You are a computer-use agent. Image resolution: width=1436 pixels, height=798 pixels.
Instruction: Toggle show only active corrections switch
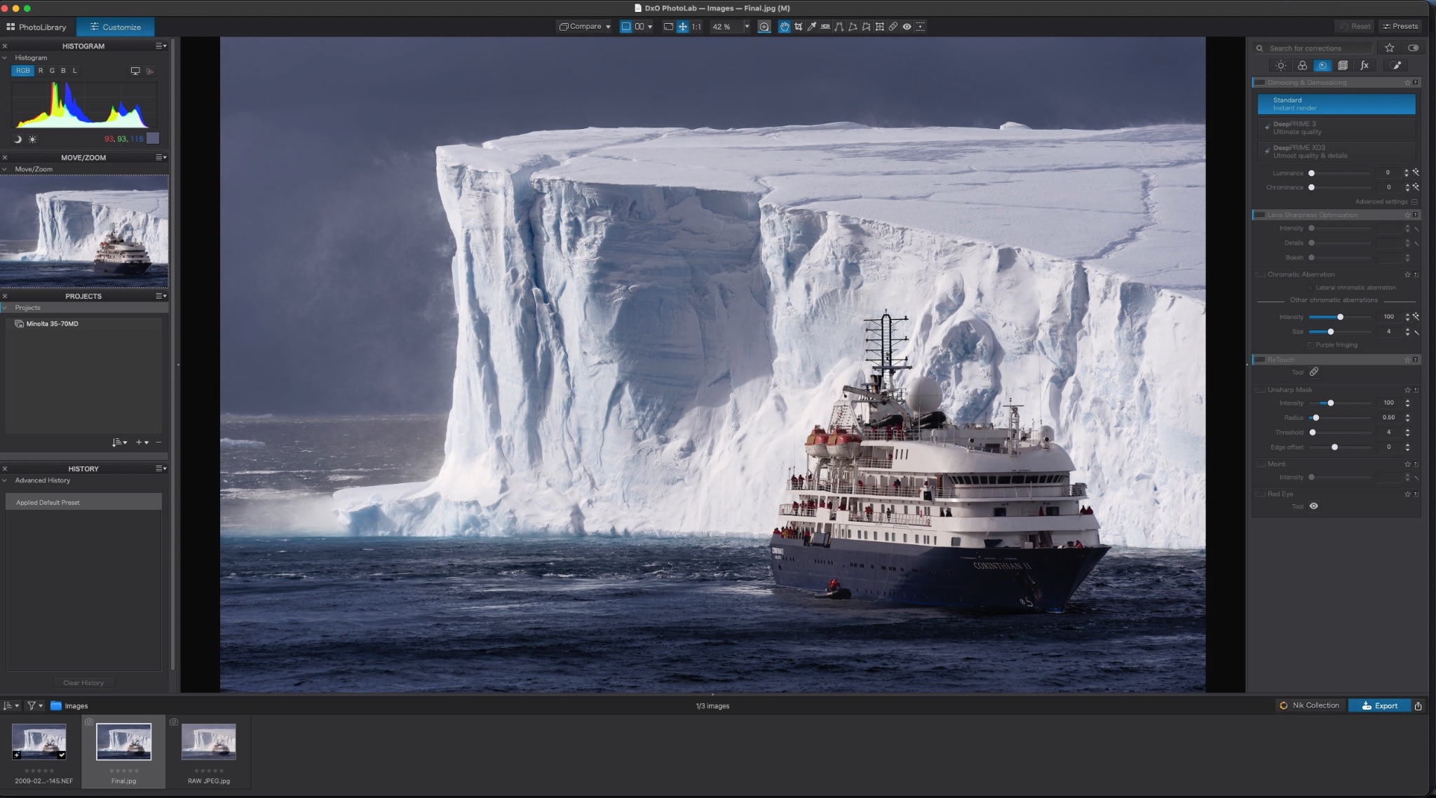click(1413, 48)
